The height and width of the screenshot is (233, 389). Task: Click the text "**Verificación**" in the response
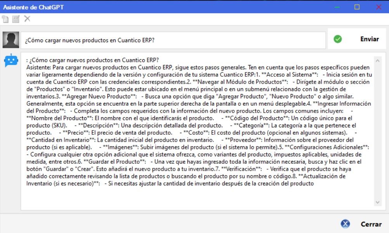pos(241,169)
